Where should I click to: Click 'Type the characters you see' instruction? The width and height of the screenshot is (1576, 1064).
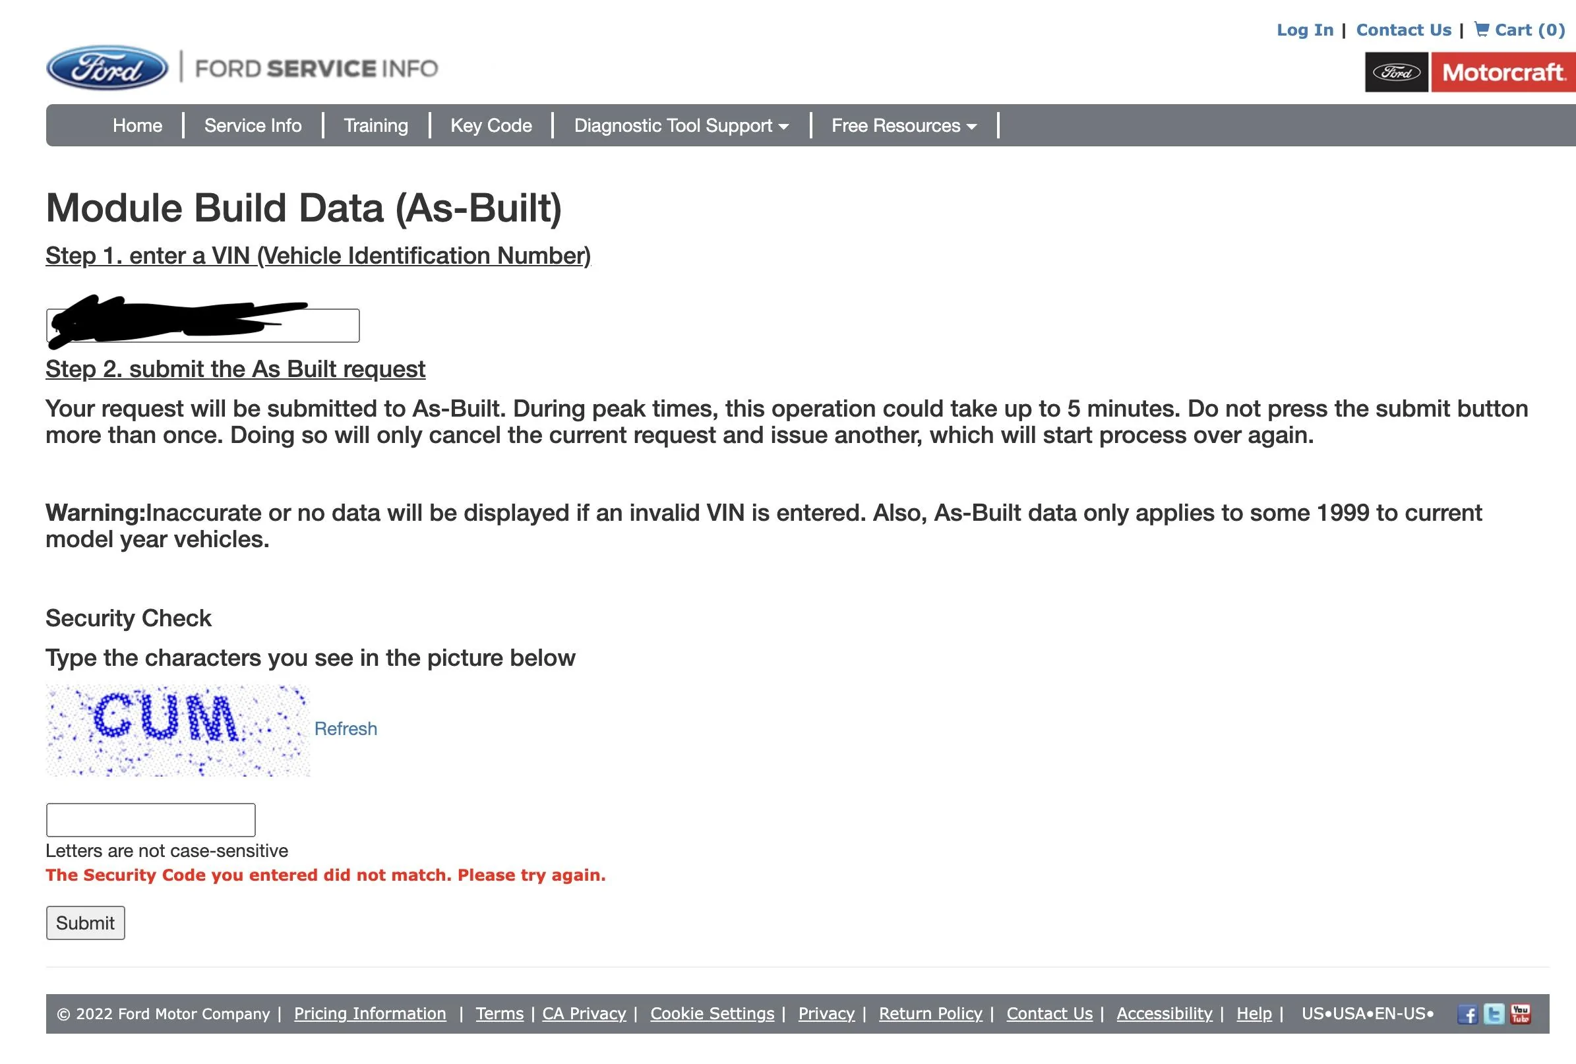click(311, 659)
